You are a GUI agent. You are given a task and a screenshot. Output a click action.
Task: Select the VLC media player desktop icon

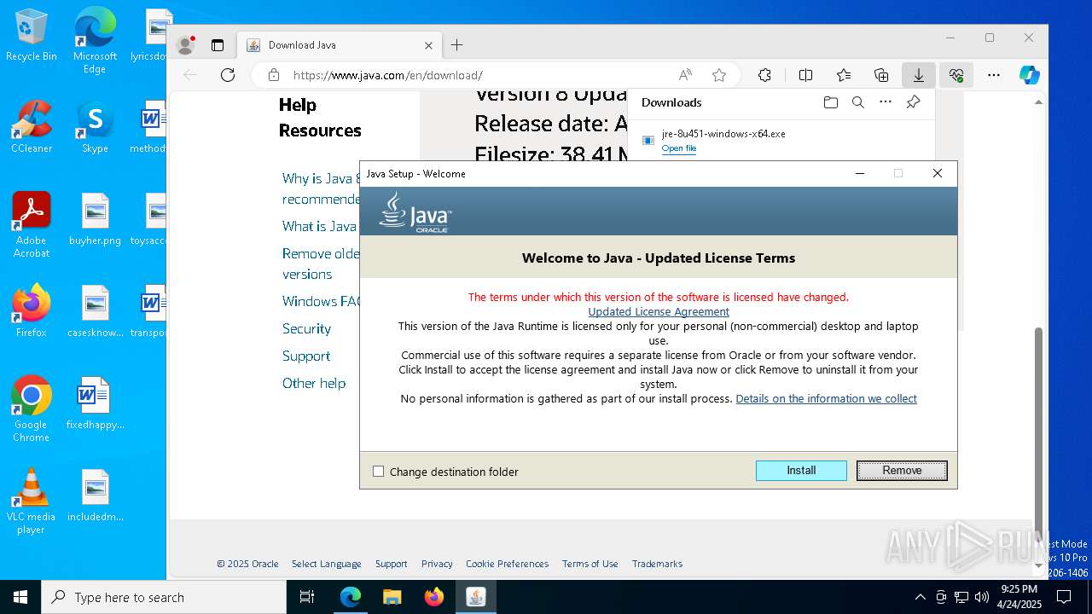click(x=32, y=501)
